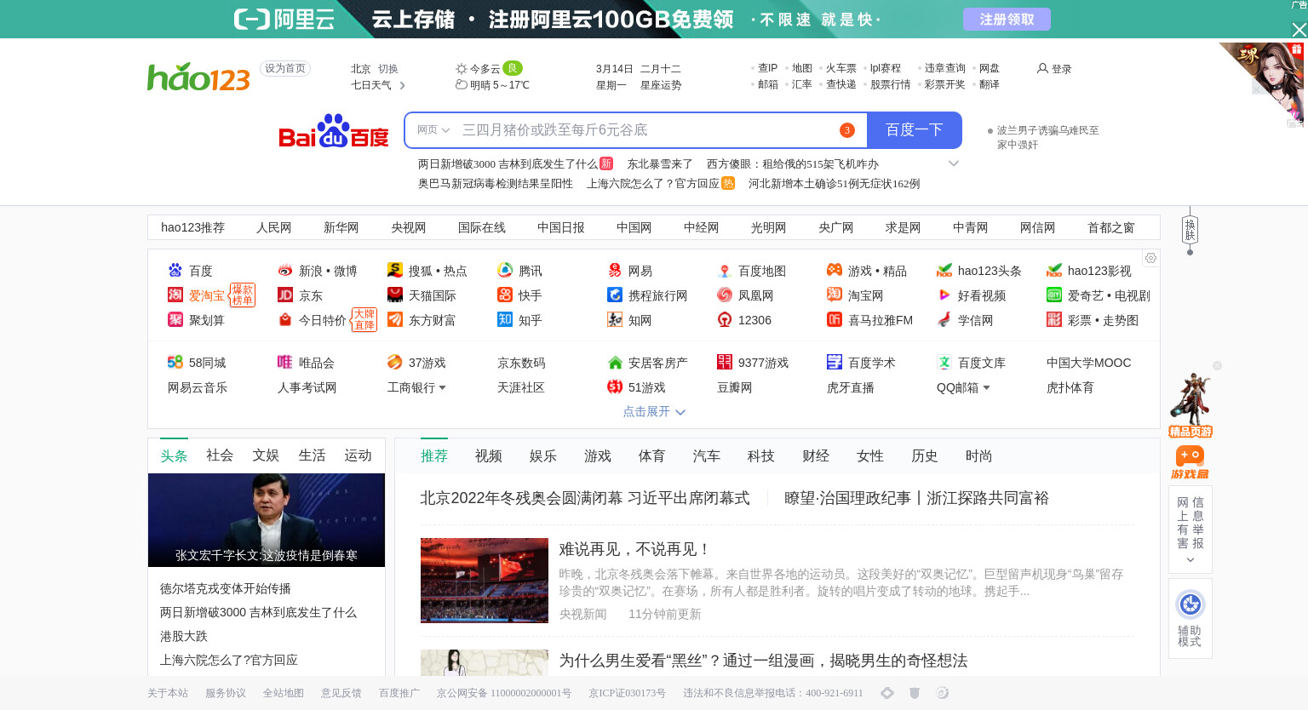The height and width of the screenshot is (710, 1308).
Task: Open article 难说再见，不说再见！
Action: point(634,549)
